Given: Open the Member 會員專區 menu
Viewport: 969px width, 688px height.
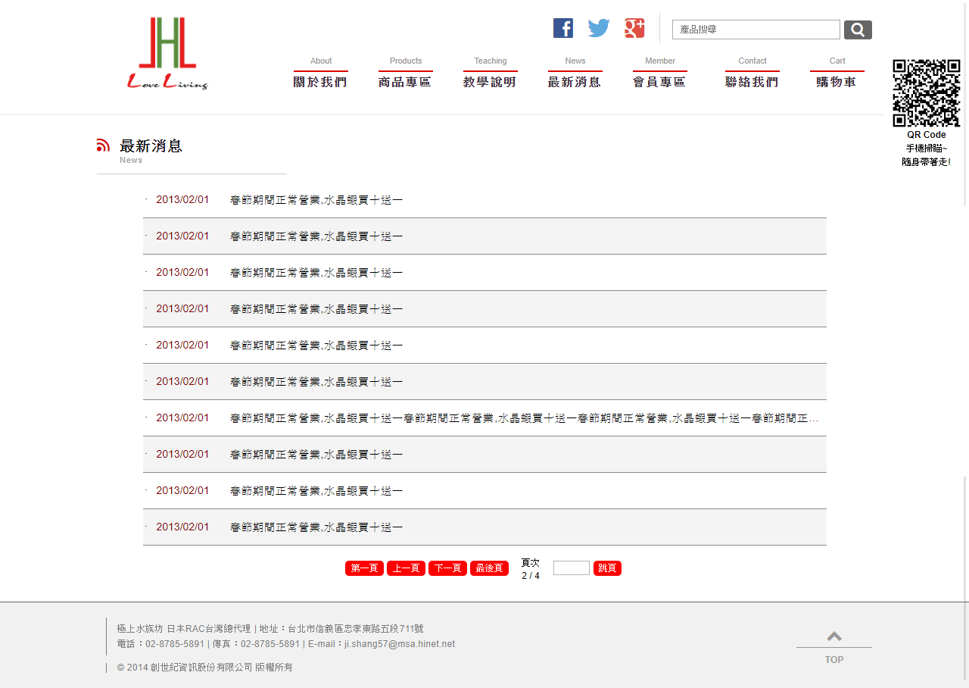Looking at the screenshot, I should (x=660, y=73).
